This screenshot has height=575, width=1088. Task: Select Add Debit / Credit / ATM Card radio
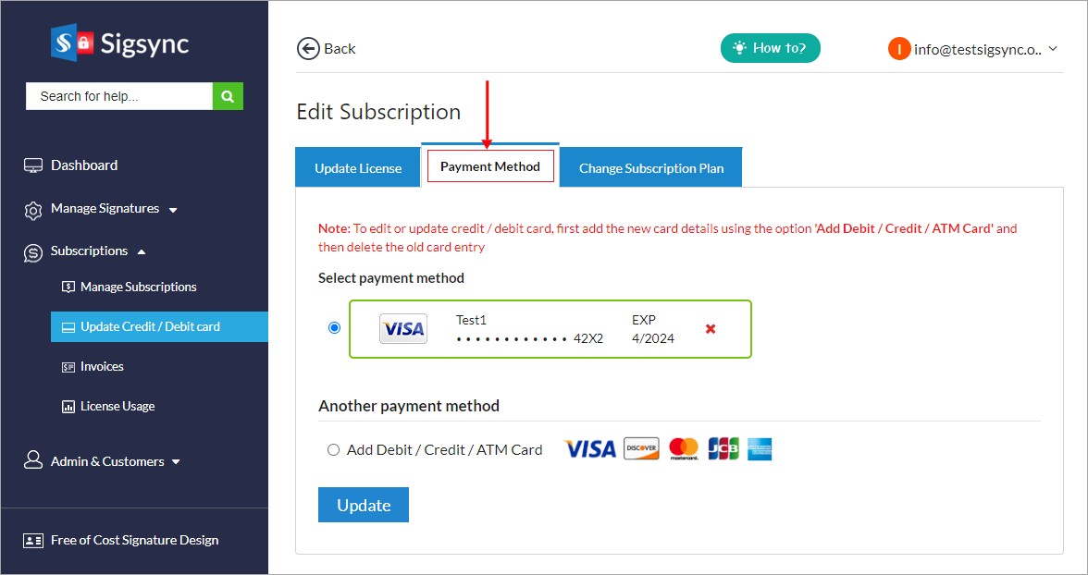click(334, 450)
